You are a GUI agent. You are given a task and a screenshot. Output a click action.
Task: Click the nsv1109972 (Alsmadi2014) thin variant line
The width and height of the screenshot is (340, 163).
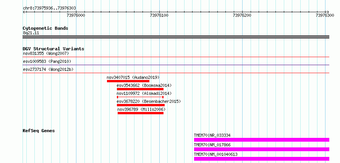click(x=140, y=97)
